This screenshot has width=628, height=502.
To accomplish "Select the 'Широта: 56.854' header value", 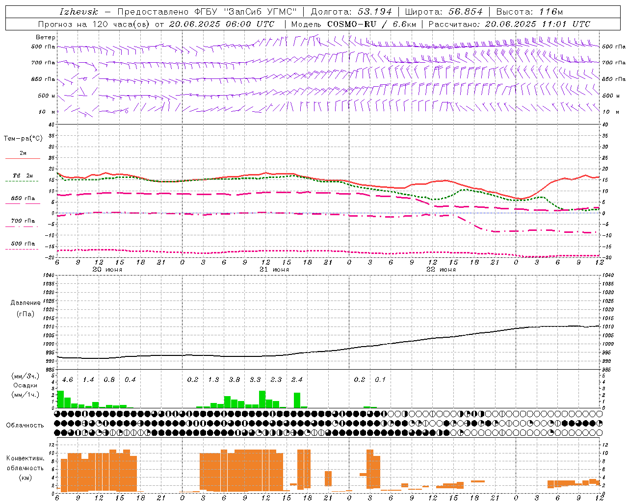I will coord(444,12).
